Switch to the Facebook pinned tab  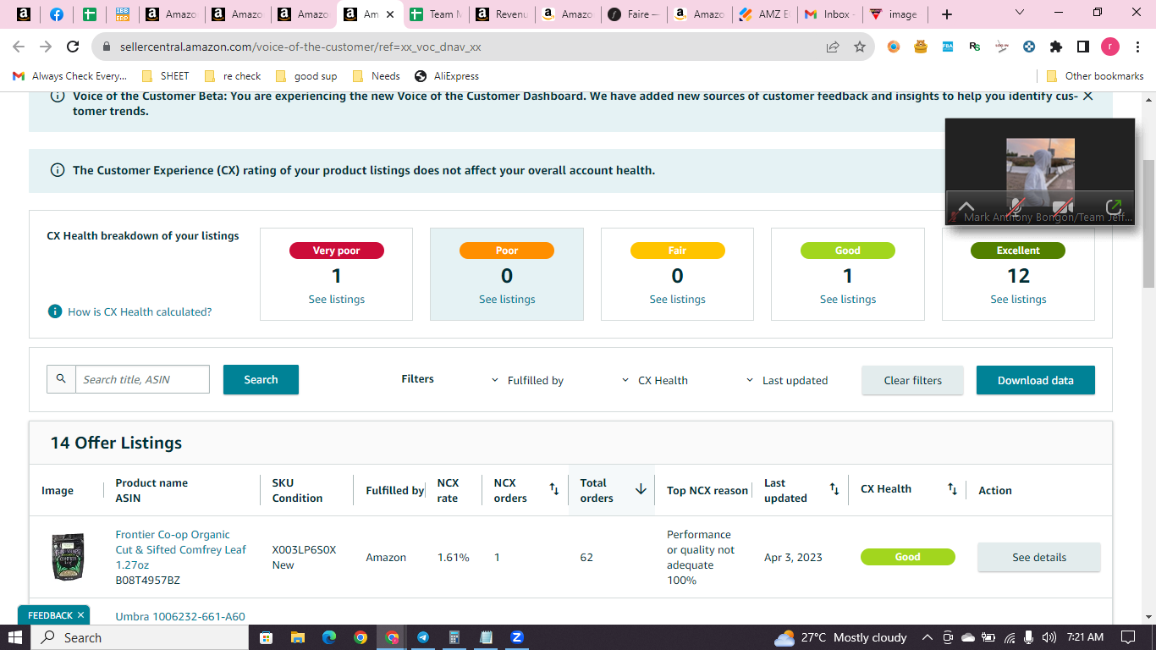(56, 14)
